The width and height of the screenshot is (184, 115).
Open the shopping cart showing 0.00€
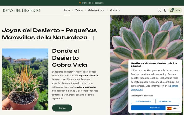click(175, 10)
